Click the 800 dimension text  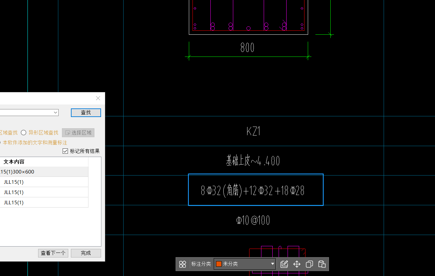pyautogui.click(x=247, y=48)
